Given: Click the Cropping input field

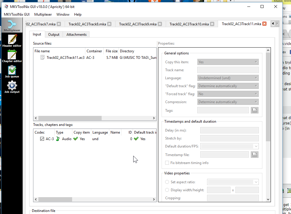Looking at the screenshot, I should pyautogui.click(x=233, y=198).
